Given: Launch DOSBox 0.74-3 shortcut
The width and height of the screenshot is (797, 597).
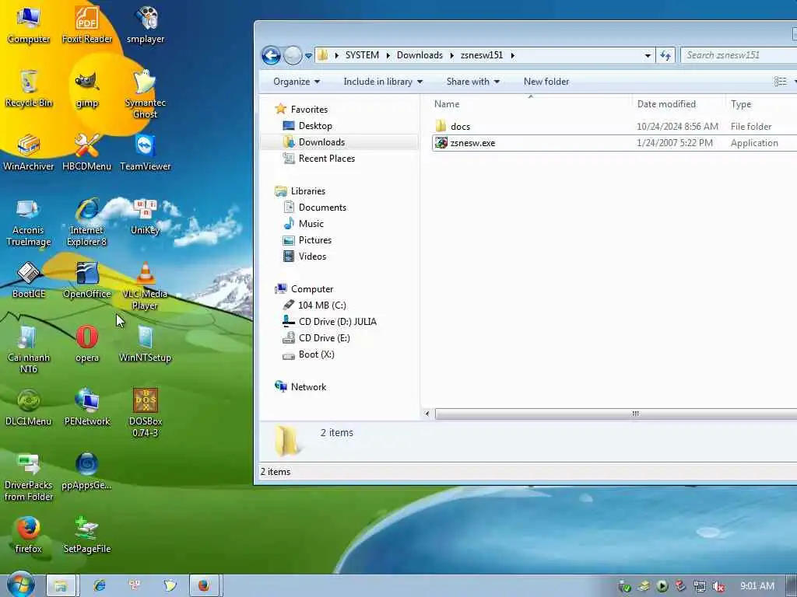Looking at the screenshot, I should [146, 414].
